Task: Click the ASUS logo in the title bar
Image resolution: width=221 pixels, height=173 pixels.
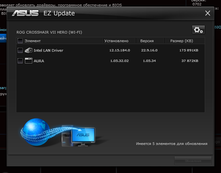Action: pyautogui.click(x=25, y=13)
